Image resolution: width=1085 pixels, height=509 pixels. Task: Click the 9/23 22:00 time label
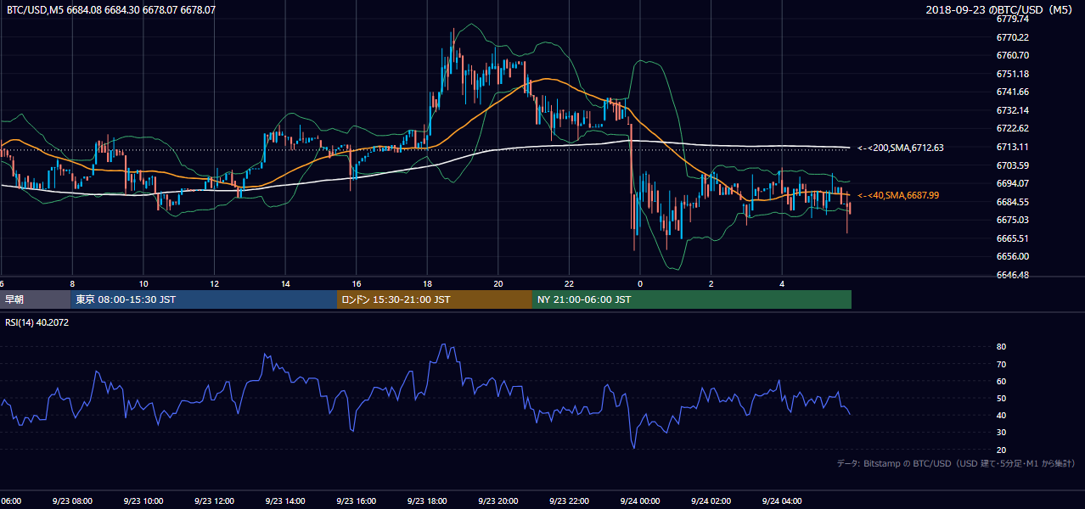pos(570,501)
